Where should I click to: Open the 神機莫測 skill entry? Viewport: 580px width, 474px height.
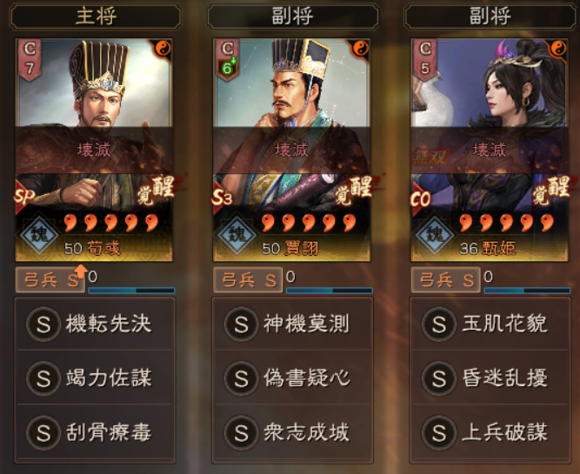(x=292, y=324)
